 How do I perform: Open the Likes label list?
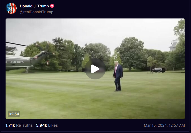point(53,125)
